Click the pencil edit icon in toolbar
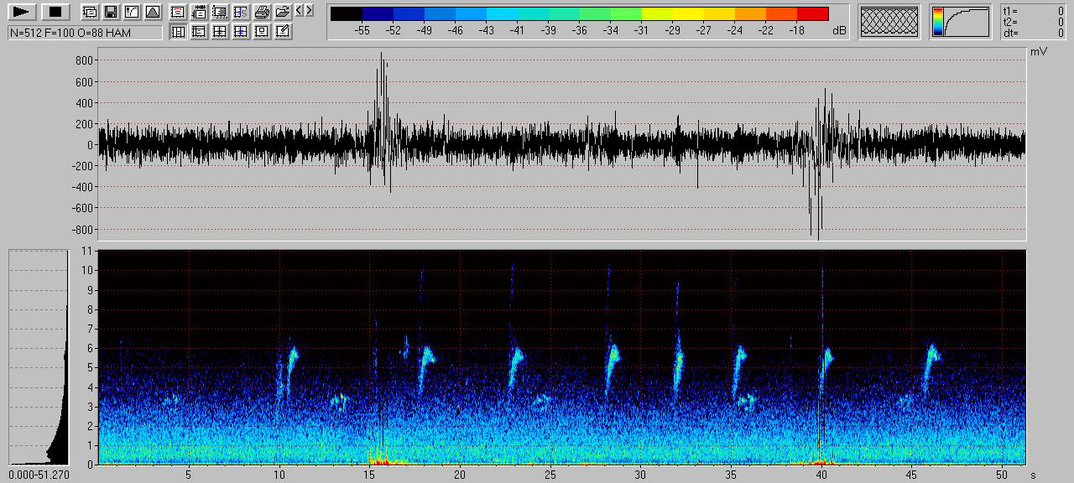 (283, 32)
